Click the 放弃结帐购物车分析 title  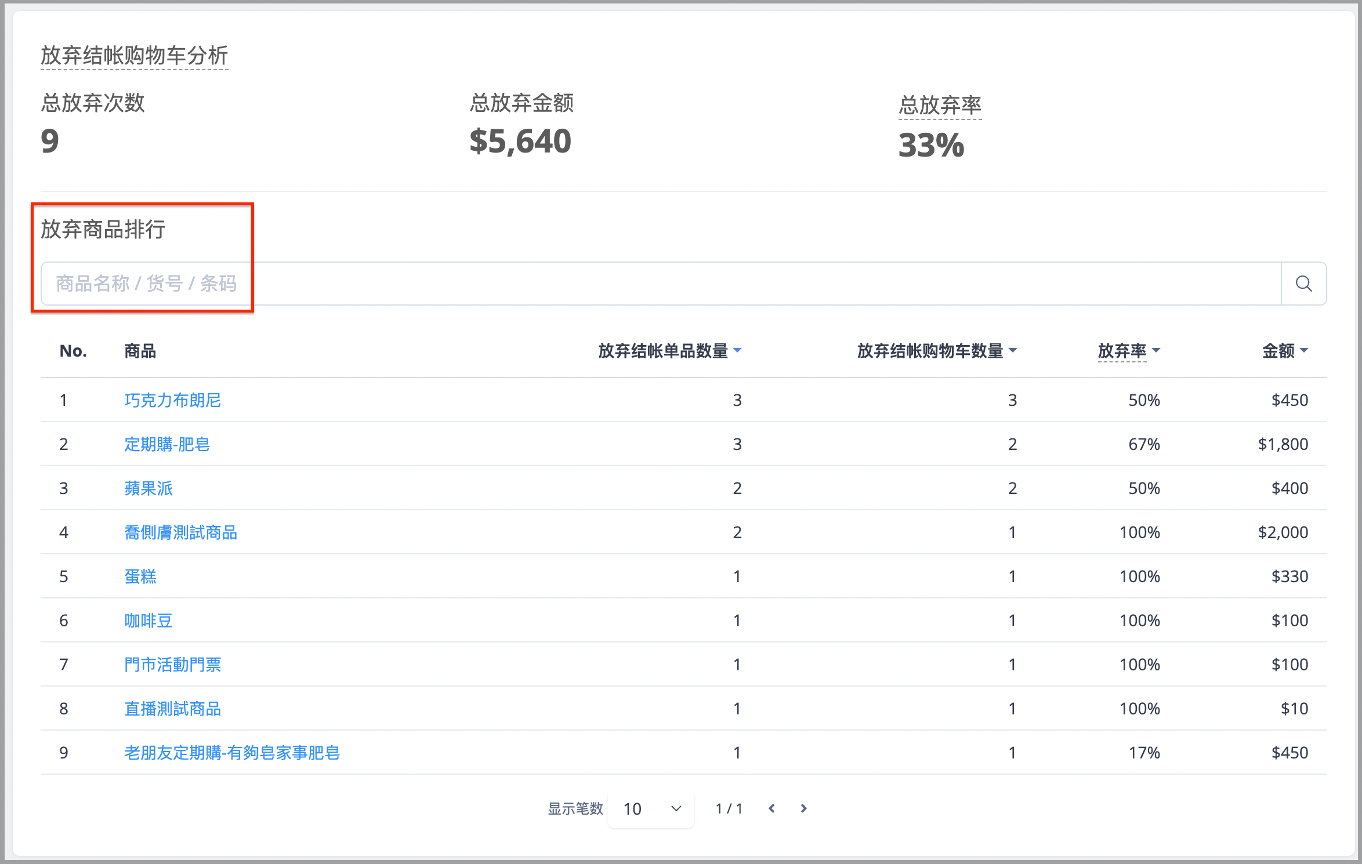coord(135,56)
